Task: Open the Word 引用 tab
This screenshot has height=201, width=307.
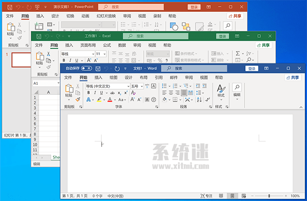Action: [x=159, y=78]
